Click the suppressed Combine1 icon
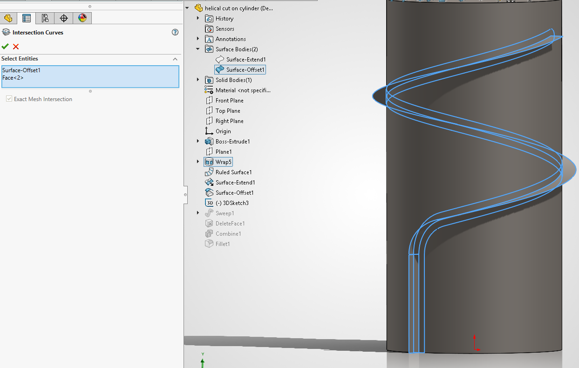Image resolution: width=579 pixels, height=368 pixels. point(209,234)
